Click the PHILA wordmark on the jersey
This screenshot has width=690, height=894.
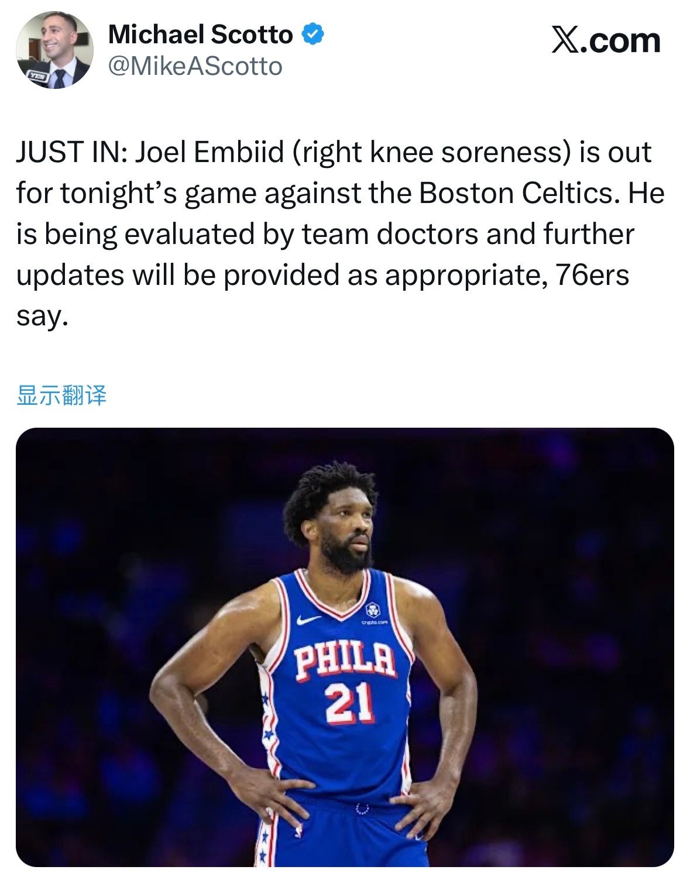coord(345,662)
